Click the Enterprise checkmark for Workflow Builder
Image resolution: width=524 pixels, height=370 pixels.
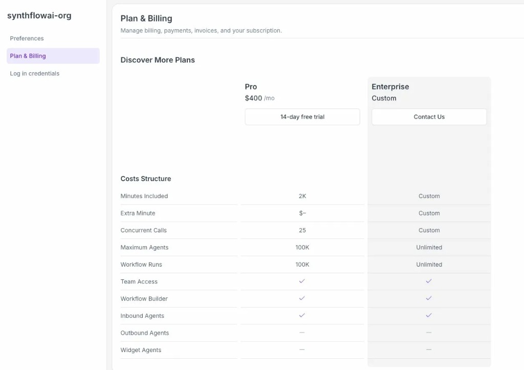click(429, 298)
